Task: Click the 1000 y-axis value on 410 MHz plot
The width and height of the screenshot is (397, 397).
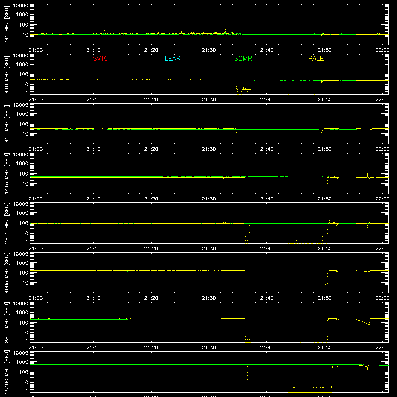Action: pyautogui.click(x=22, y=65)
